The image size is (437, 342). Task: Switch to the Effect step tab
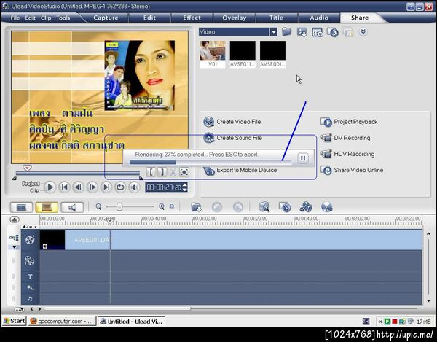pyautogui.click(x=192, y=18)
